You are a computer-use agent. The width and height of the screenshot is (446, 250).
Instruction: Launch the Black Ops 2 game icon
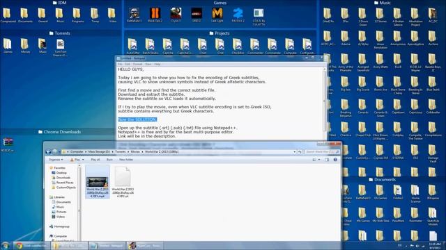click(155, 15)
